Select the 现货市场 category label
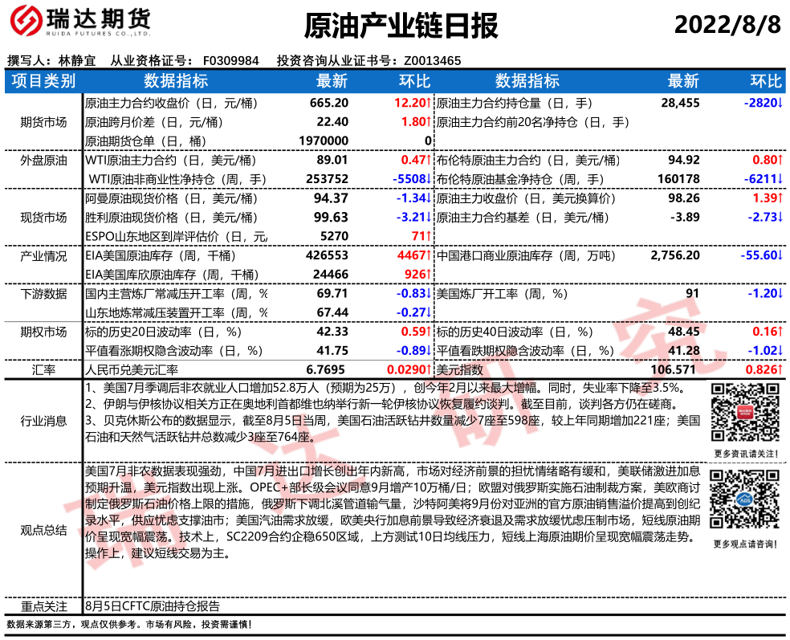790x640 pixels. tap(44, 217)
